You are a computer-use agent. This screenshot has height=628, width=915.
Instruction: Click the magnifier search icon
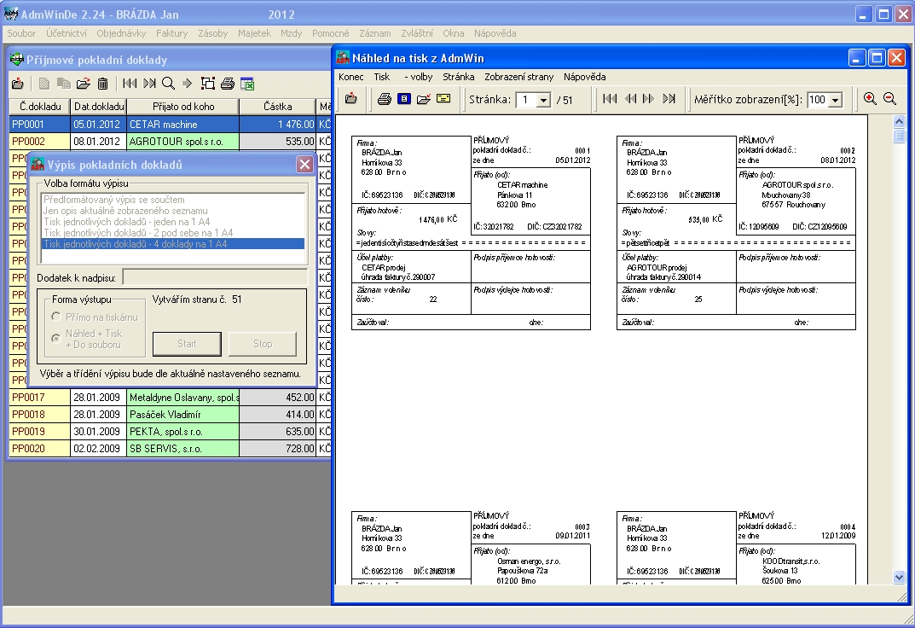pos(169,84)
